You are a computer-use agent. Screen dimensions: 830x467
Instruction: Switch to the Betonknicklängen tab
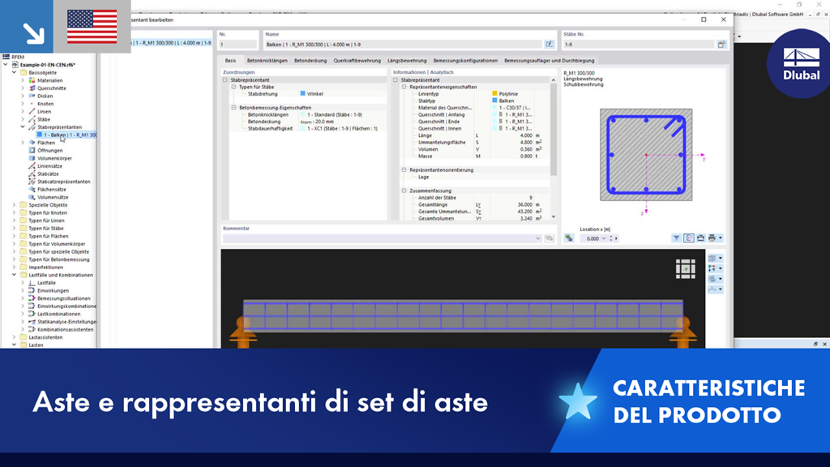click(267, 60)
